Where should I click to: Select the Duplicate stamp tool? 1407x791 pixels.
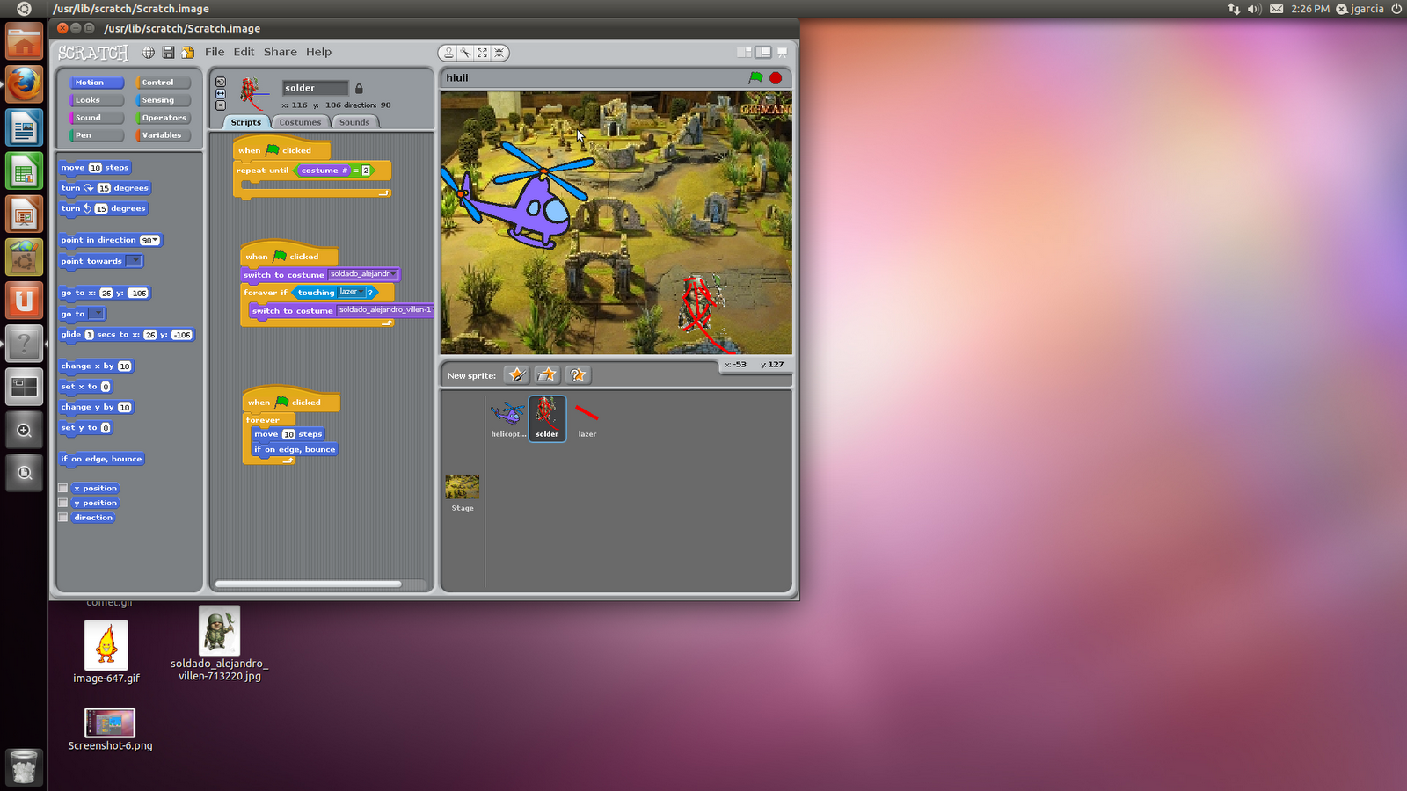448,53
